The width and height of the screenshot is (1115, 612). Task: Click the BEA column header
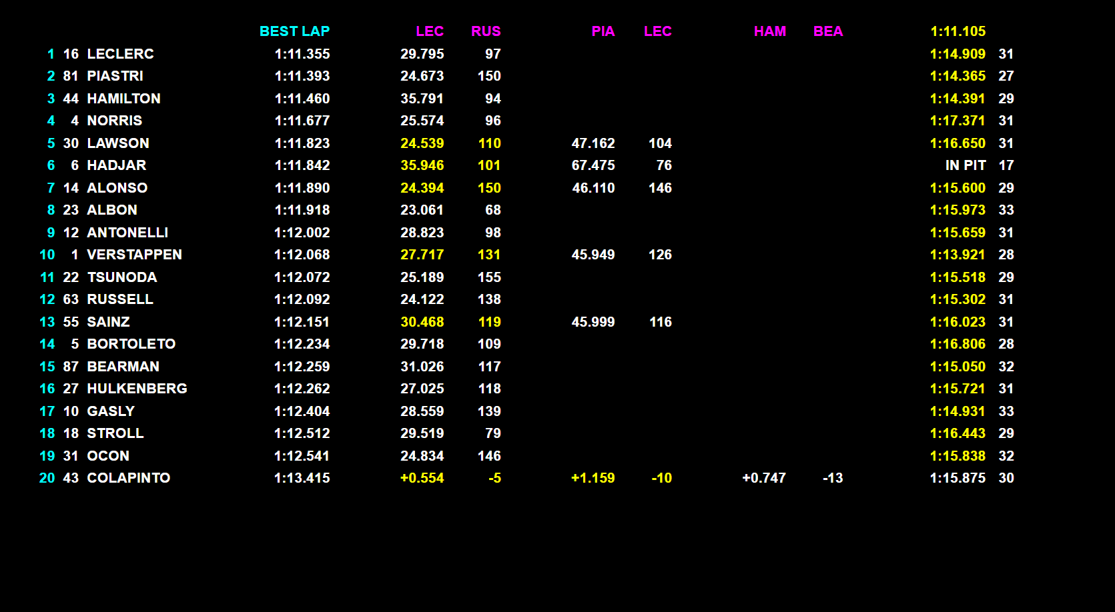[827, 31]
